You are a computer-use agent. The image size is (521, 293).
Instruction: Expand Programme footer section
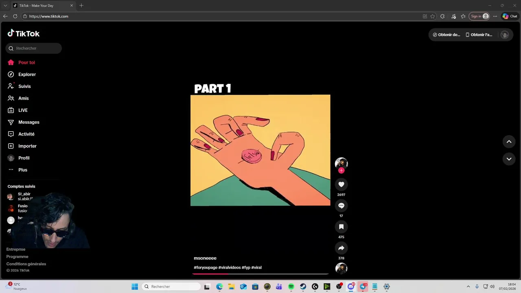(18, 256)
